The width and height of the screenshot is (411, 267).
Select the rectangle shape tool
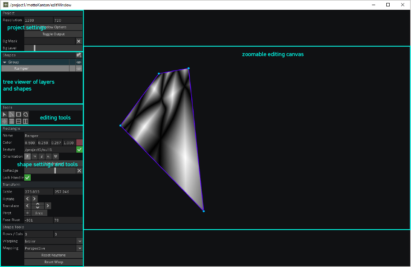[x=18, y=114]
